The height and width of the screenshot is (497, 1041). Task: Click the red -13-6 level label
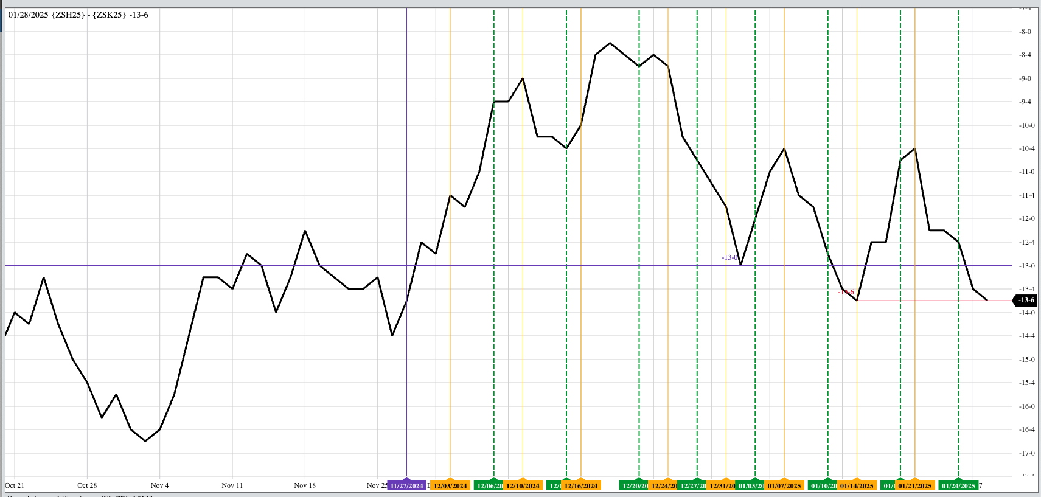[846, 292]
